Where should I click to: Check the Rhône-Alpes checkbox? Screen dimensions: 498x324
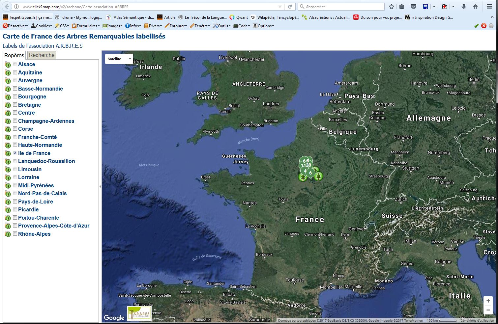pos(15,234)
